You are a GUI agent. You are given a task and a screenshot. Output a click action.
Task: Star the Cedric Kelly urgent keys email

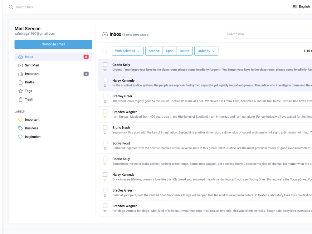pos(105,70)
